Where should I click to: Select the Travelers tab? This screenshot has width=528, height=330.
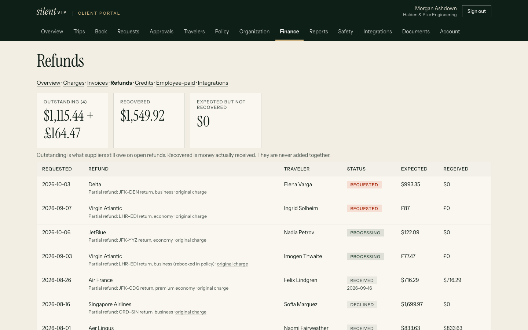(194, 32)
